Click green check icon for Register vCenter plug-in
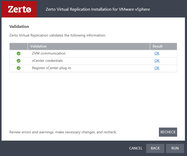 19,68
